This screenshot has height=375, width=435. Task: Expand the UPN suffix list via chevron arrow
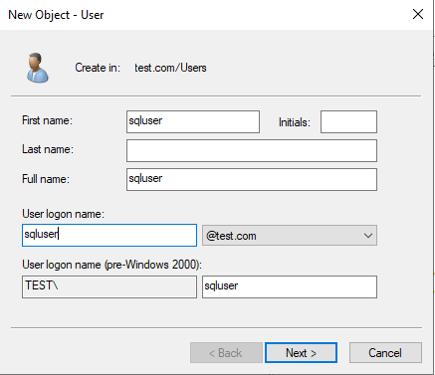pyautogui.click(x=367, y=236)
